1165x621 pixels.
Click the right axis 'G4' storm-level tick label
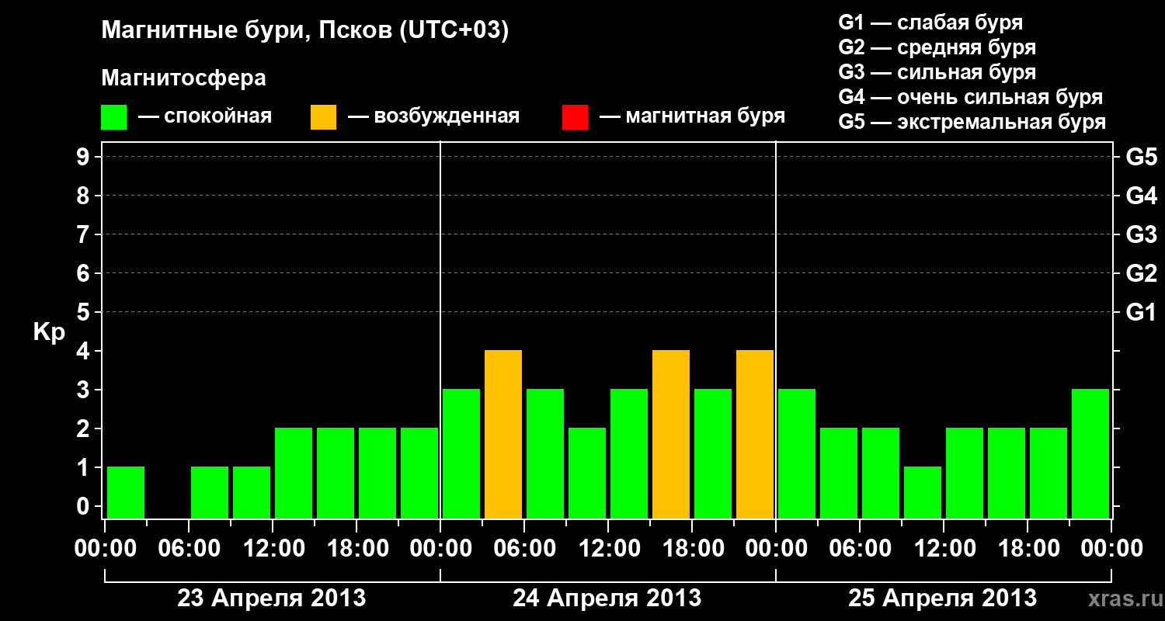click(1142, 196)
